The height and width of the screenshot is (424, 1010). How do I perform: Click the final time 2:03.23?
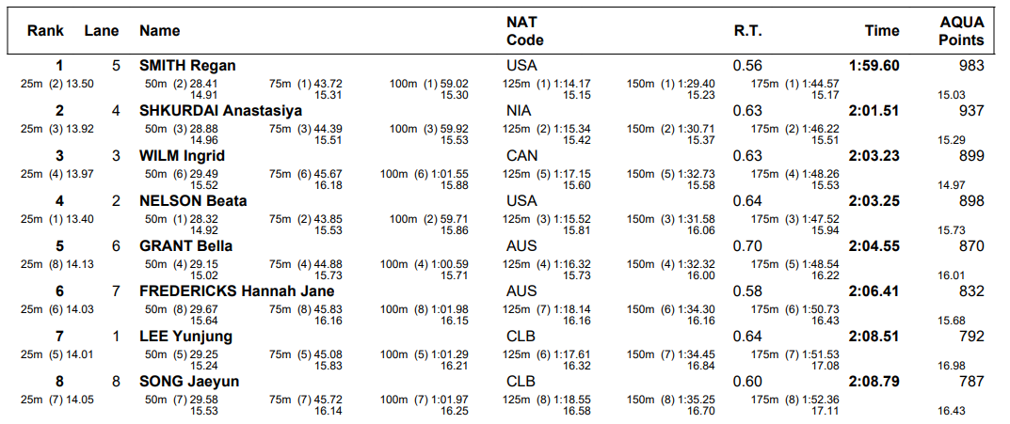coord(874,156)
